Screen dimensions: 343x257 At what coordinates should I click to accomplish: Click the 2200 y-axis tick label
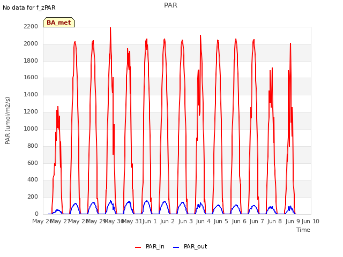(x=31, y=27)
